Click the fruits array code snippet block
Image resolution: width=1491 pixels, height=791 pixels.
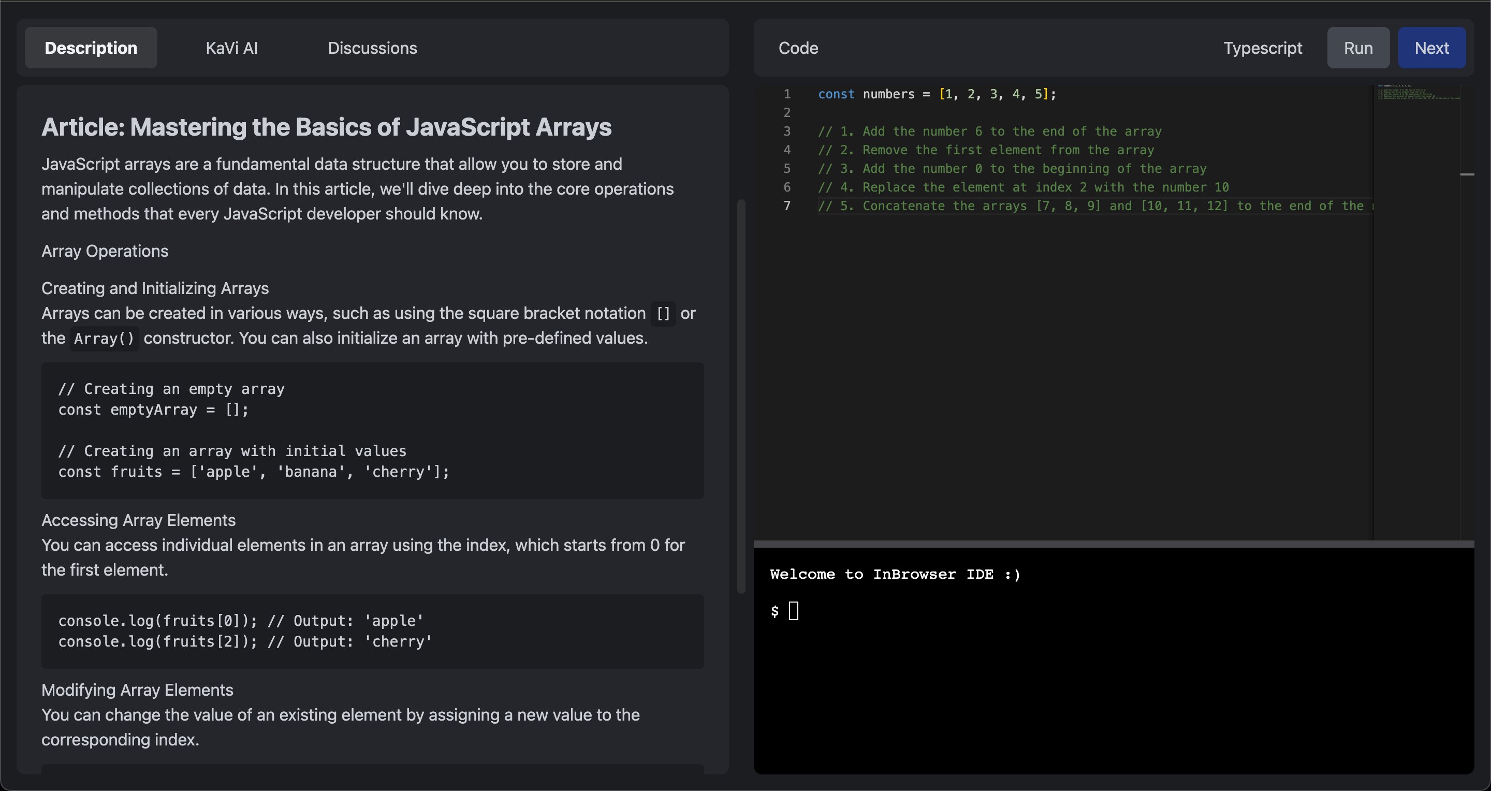[372, 431]
